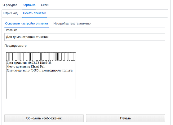
Task: Select the "Печать этикетки" sub-tab
Action: [x=34, y=13]
